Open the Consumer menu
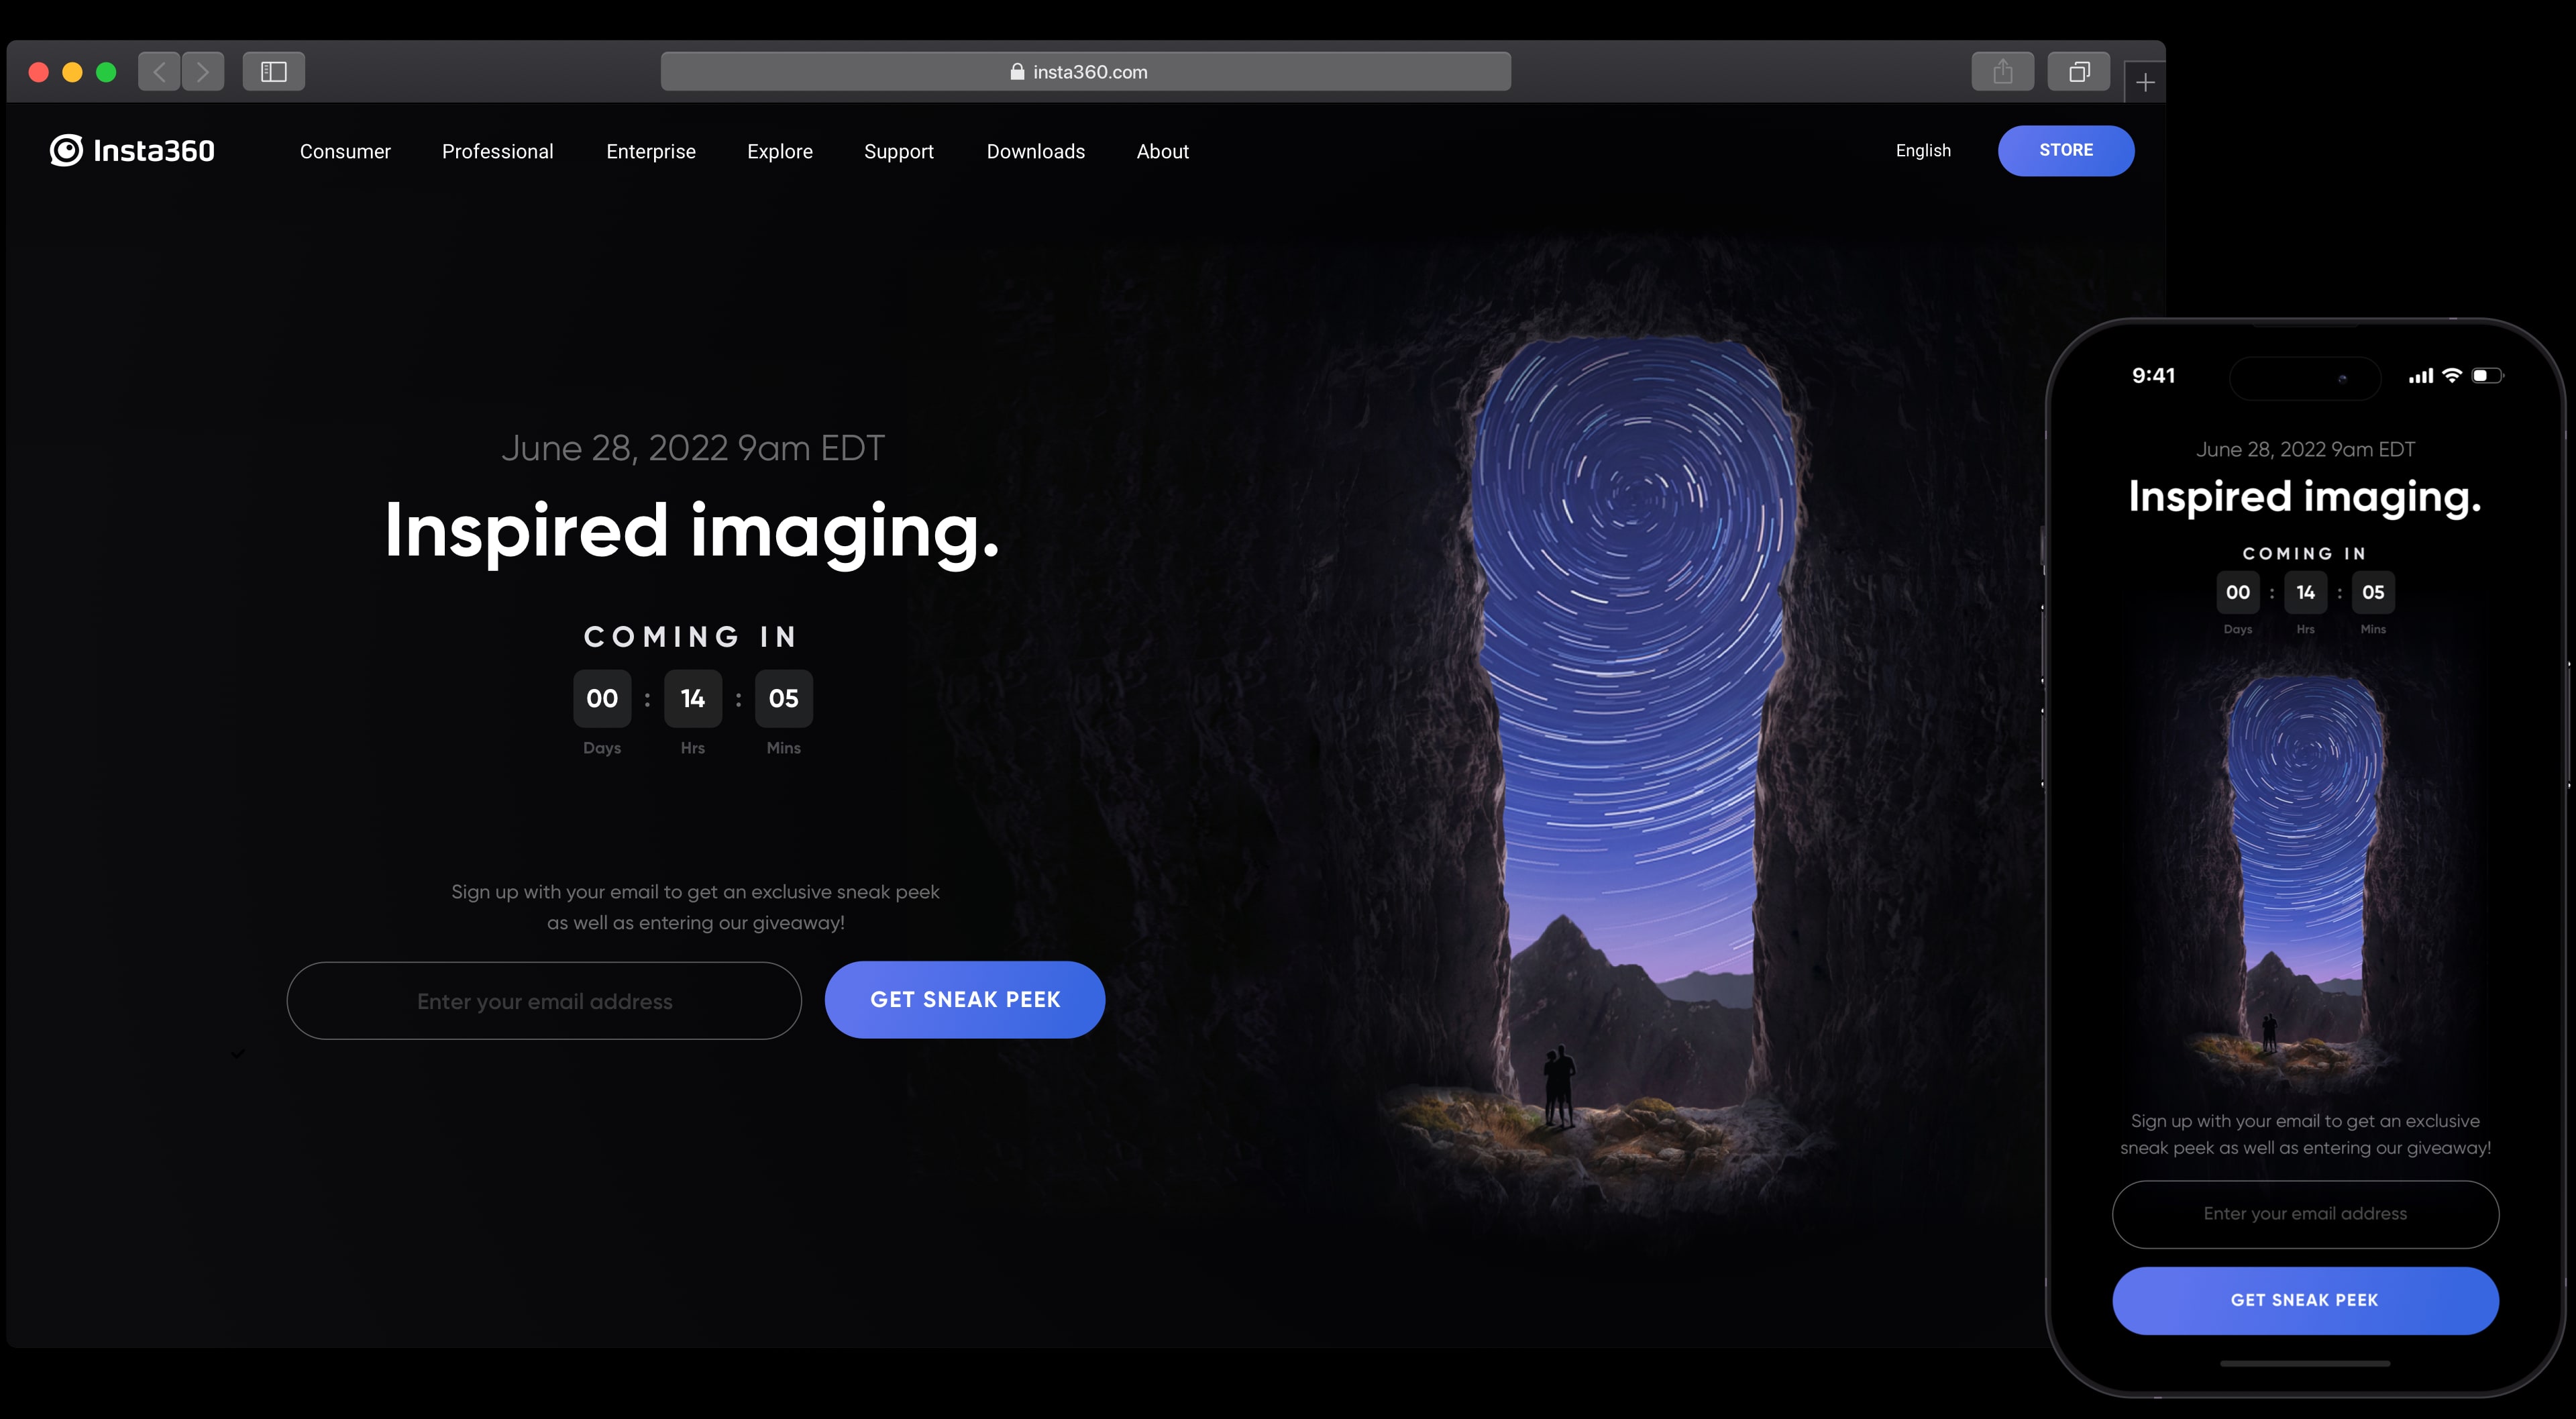Viewport: 2576px width, 1419px height. pos(345,151)
